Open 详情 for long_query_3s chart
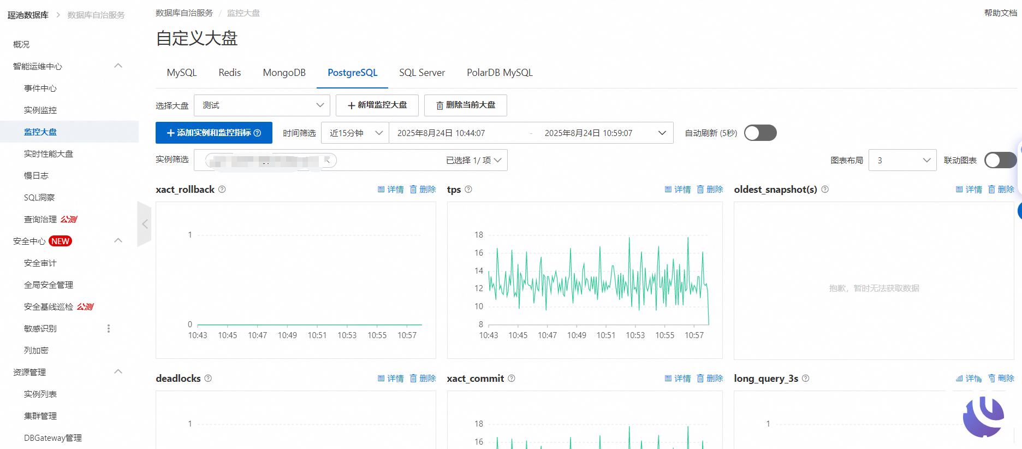The image size is (1022, 449). pos(969,379)
